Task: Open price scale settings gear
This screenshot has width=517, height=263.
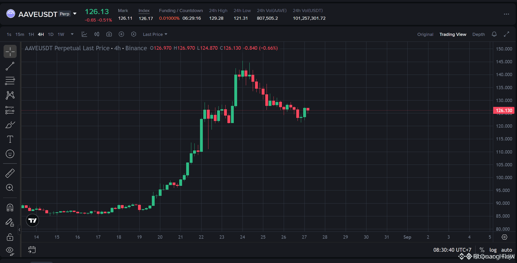Action: point(504,237)
